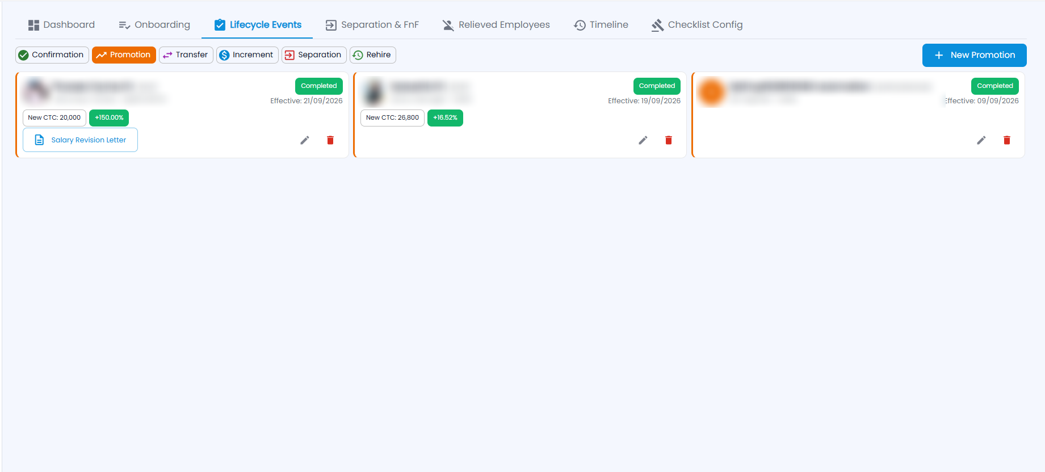Show Increment events
The height and width of the screenshot is (472, 1045).
[x=247, y=55]
